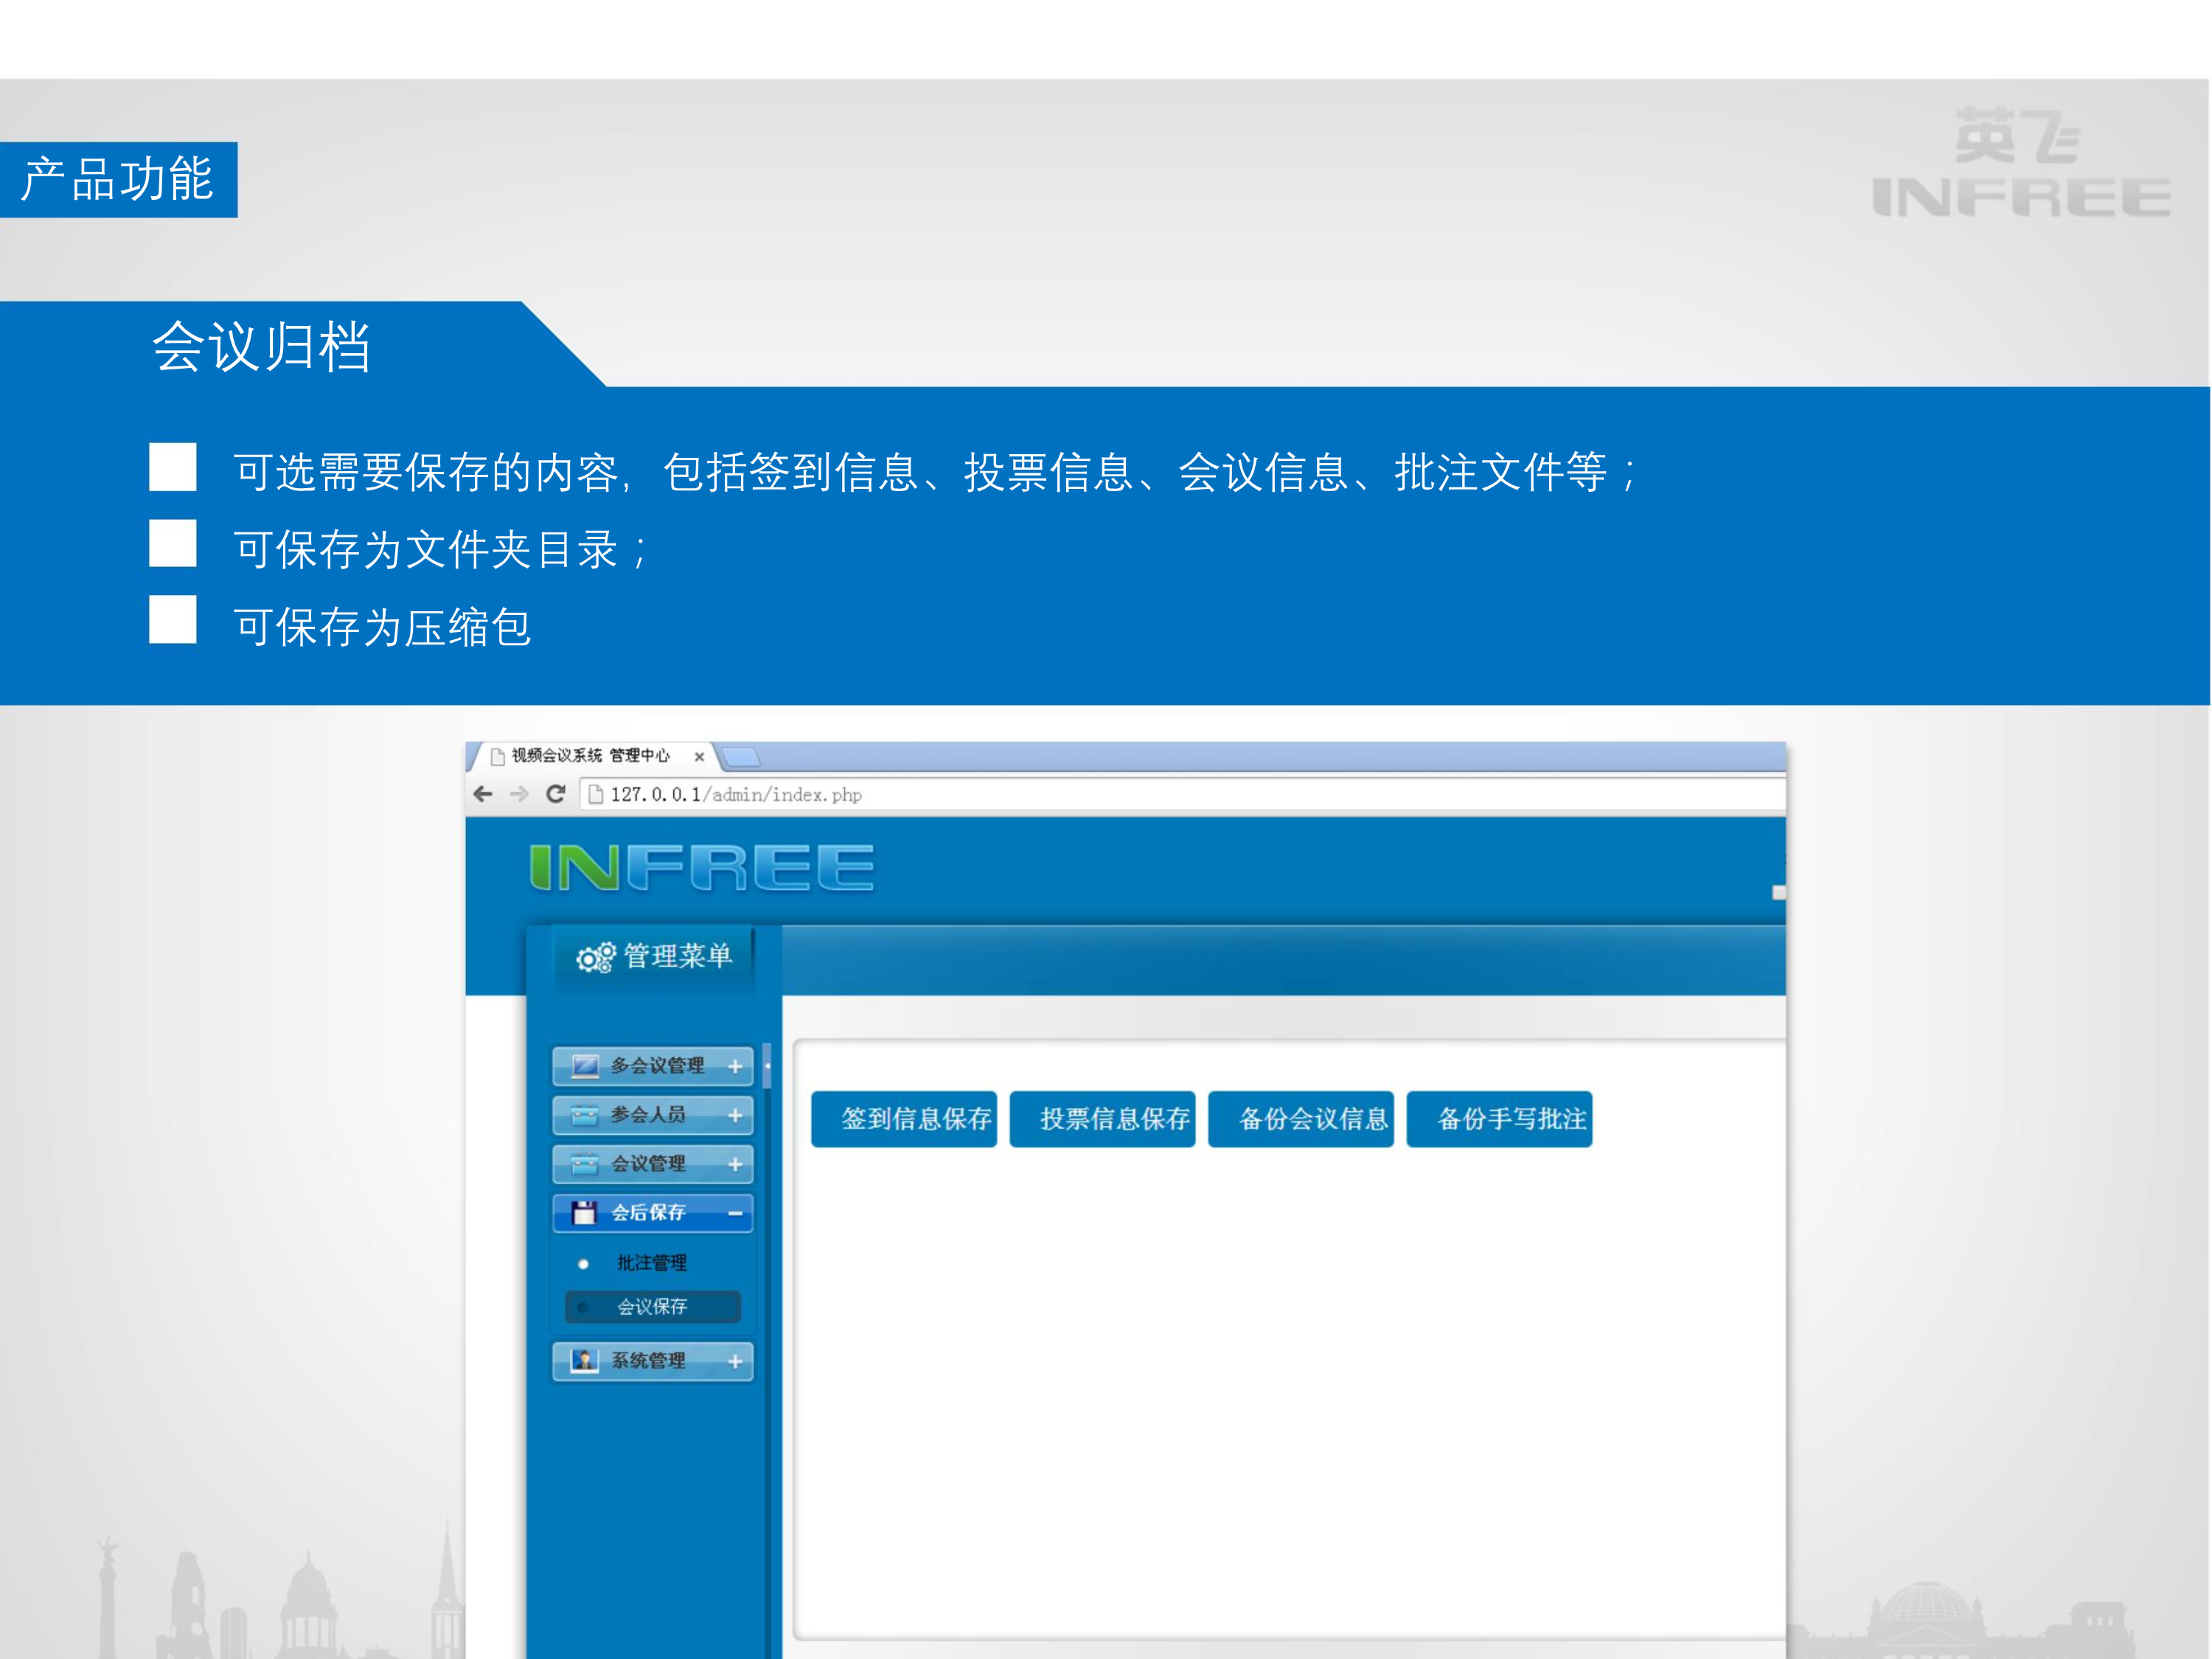Open the 多会议管理 menu
Image resolution: width=2212 pixels, height=1659 pixels.
point(653,1066)
